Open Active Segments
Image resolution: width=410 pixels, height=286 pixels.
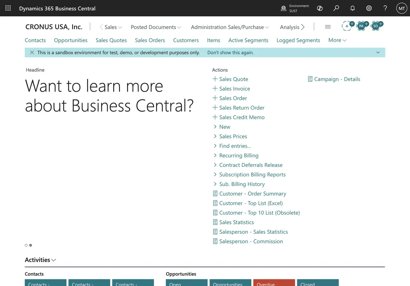point(248,40)
